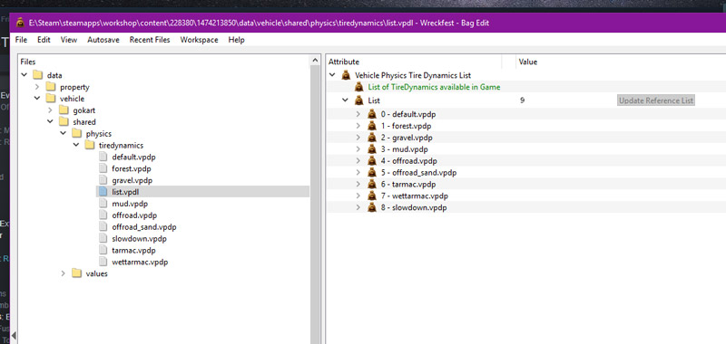Click the List value 9
Image resolution: width=726 pixels, height=344 pixels.
[x=522, y=100]
